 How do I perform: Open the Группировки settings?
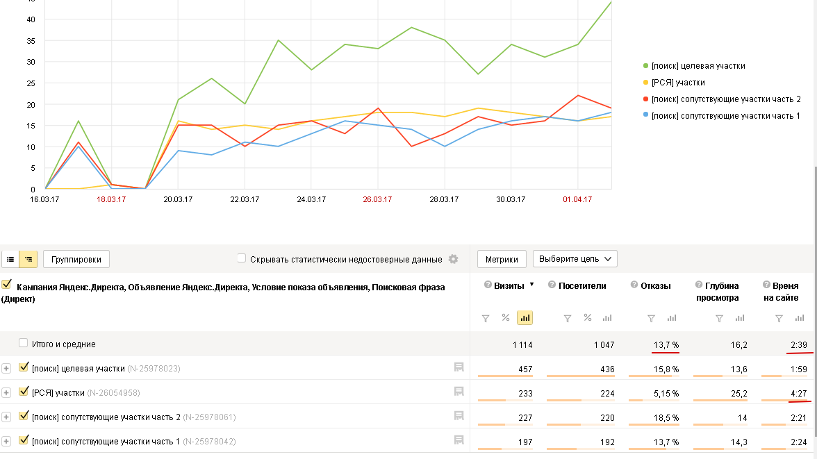coord(76,259)
